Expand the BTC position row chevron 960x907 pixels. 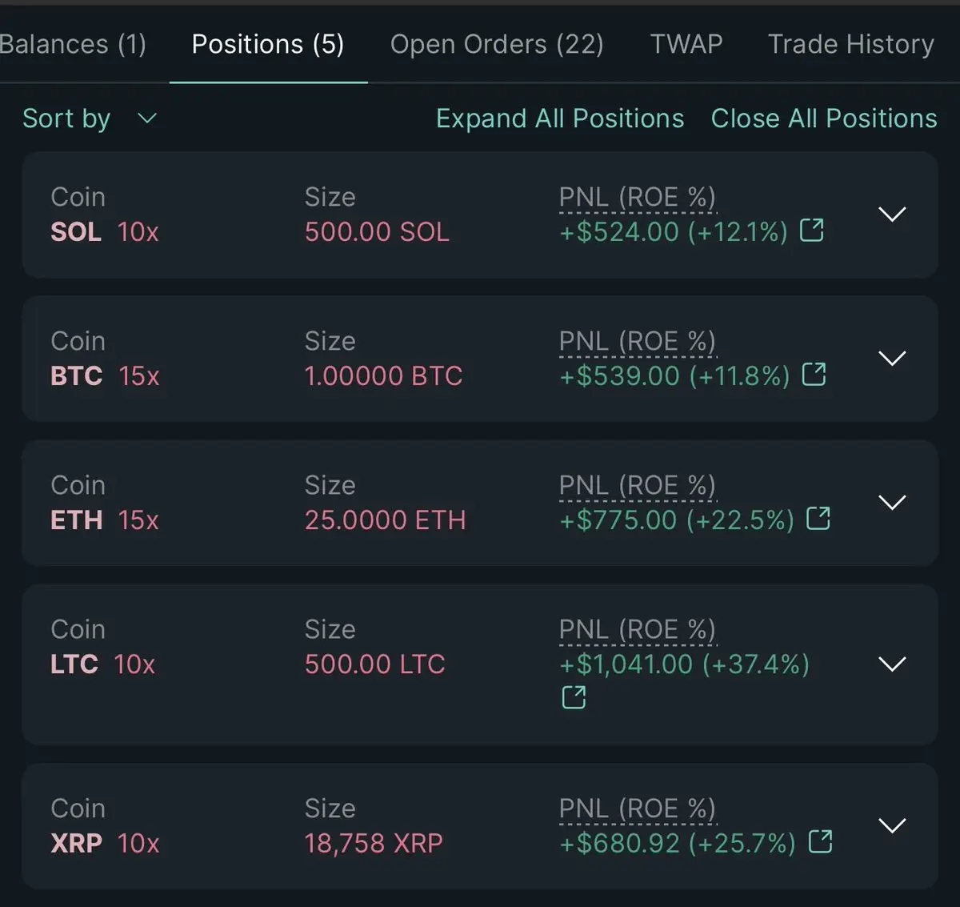pos(892,358)
